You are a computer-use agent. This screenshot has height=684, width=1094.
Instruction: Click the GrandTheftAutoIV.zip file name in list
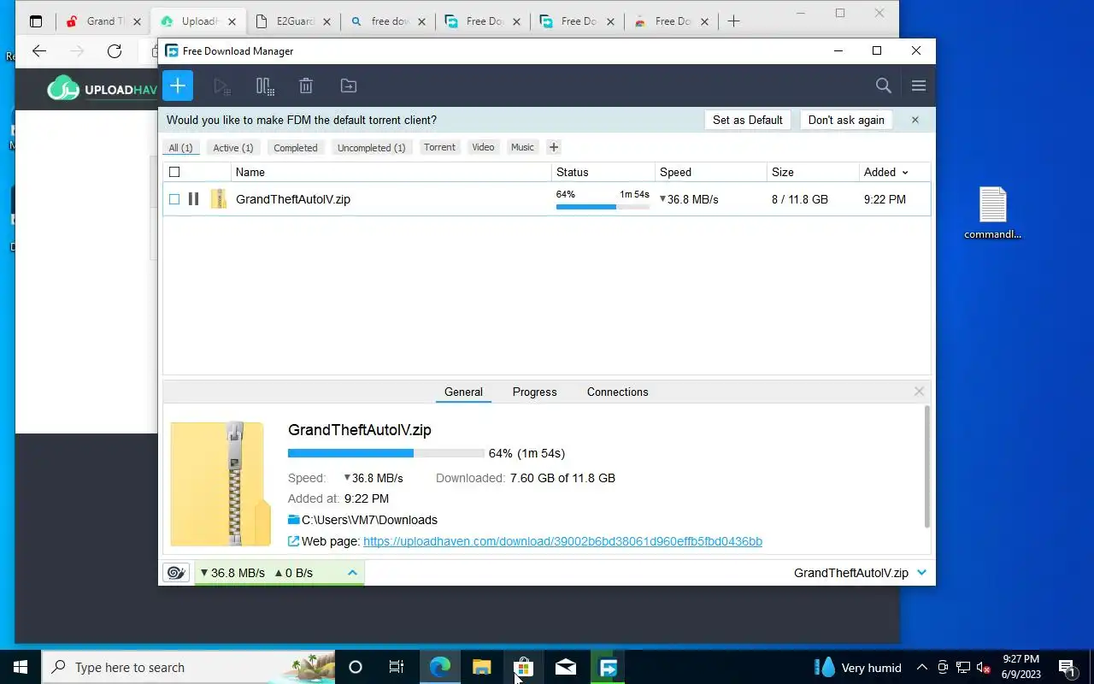pos(293,199)
